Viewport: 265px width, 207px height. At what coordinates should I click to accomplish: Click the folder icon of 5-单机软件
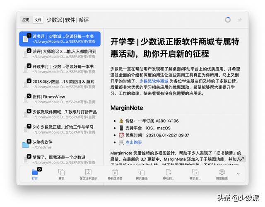click(x=26, y=145)
